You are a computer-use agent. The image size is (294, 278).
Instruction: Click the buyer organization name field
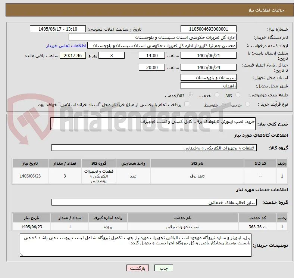(x=153, y=37)
